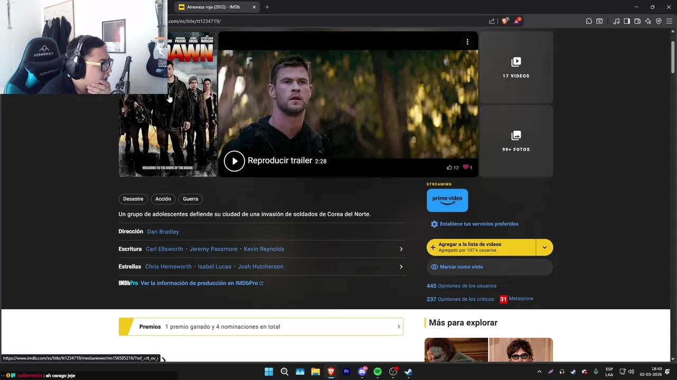The width and height of the screenshot is (677, 380).
Task: Select the Guerra genre chip
Action: 190,199
